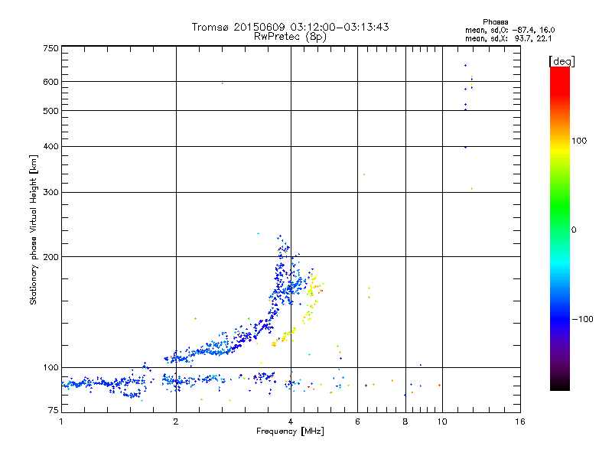Screen dimensions: 612x459
Task: Click the height axis label "300"
Action: coord(50,193)
